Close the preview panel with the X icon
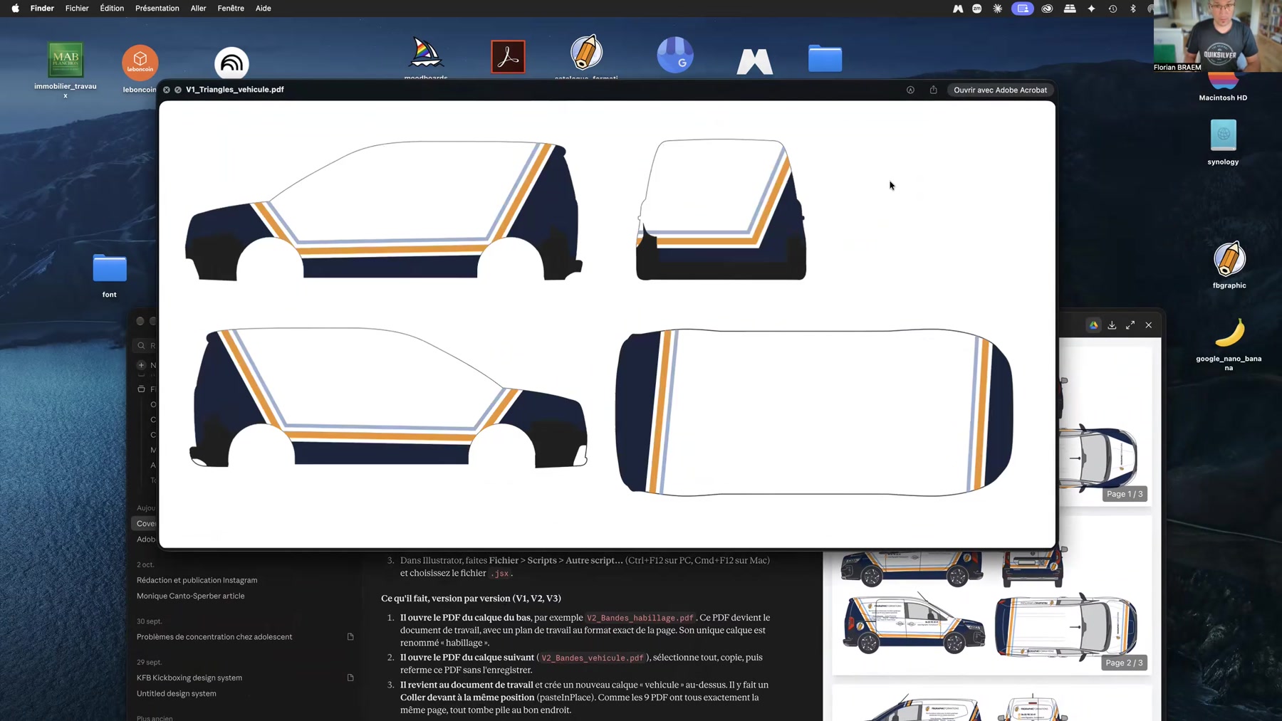The width and height of the screenshot is (1282, 721). point(1149,325)
